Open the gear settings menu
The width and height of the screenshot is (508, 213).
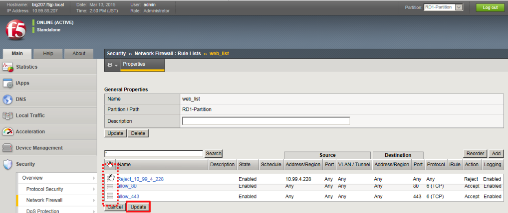click(112, 65)
